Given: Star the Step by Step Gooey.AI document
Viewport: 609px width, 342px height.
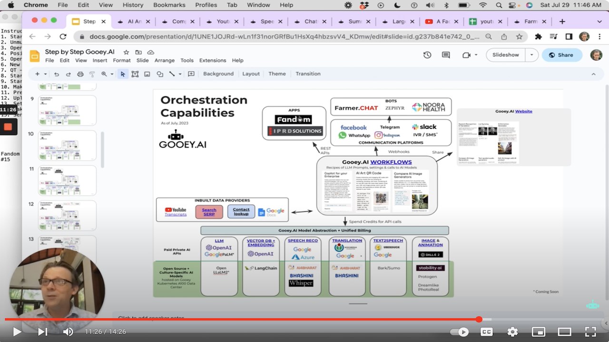Looking at the screenshot, I should pyautogui.click(x=126, y=52).
